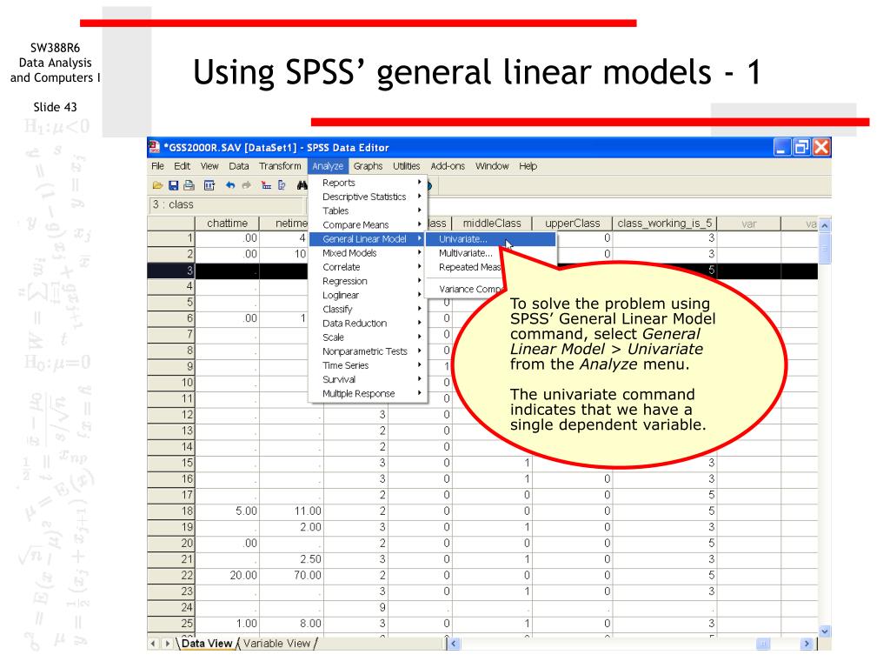Click the Undo arrow icon
This screenshot has width=890, height=668.
point(229,185)
